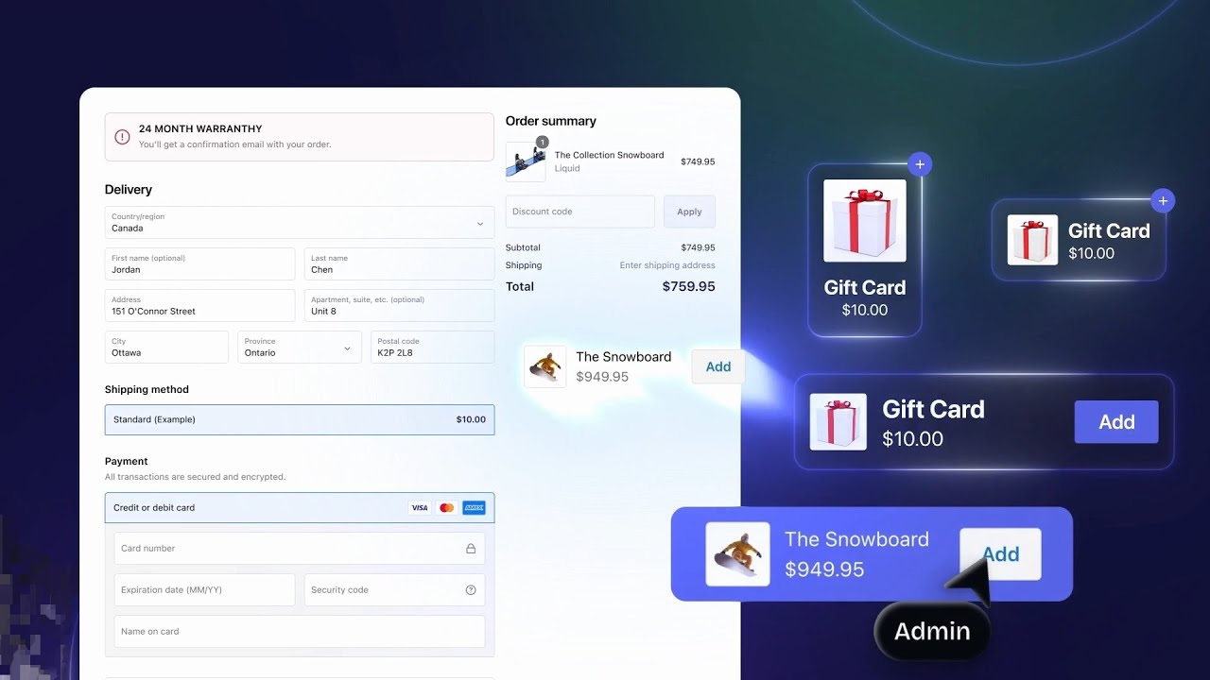Click the Card number field
1210x680 pixels.
pos(300,549)
